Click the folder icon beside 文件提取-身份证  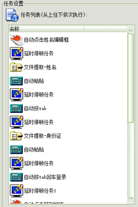click(x=16, y=136)
